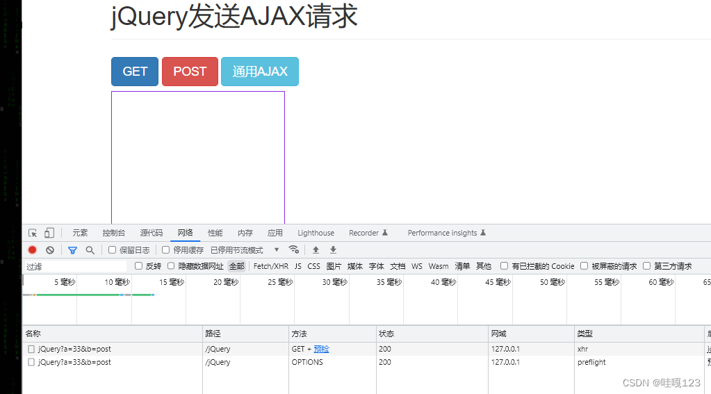Sort by the 名称 column header
Viewport: 711px width, 394px height.
tap(113, 334)
